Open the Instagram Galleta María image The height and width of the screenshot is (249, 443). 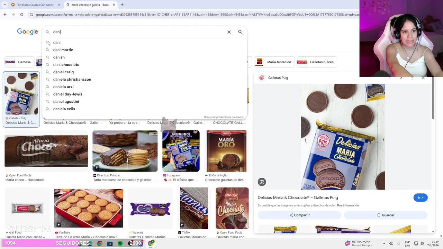pyautogui.click(x=181, y=151)
